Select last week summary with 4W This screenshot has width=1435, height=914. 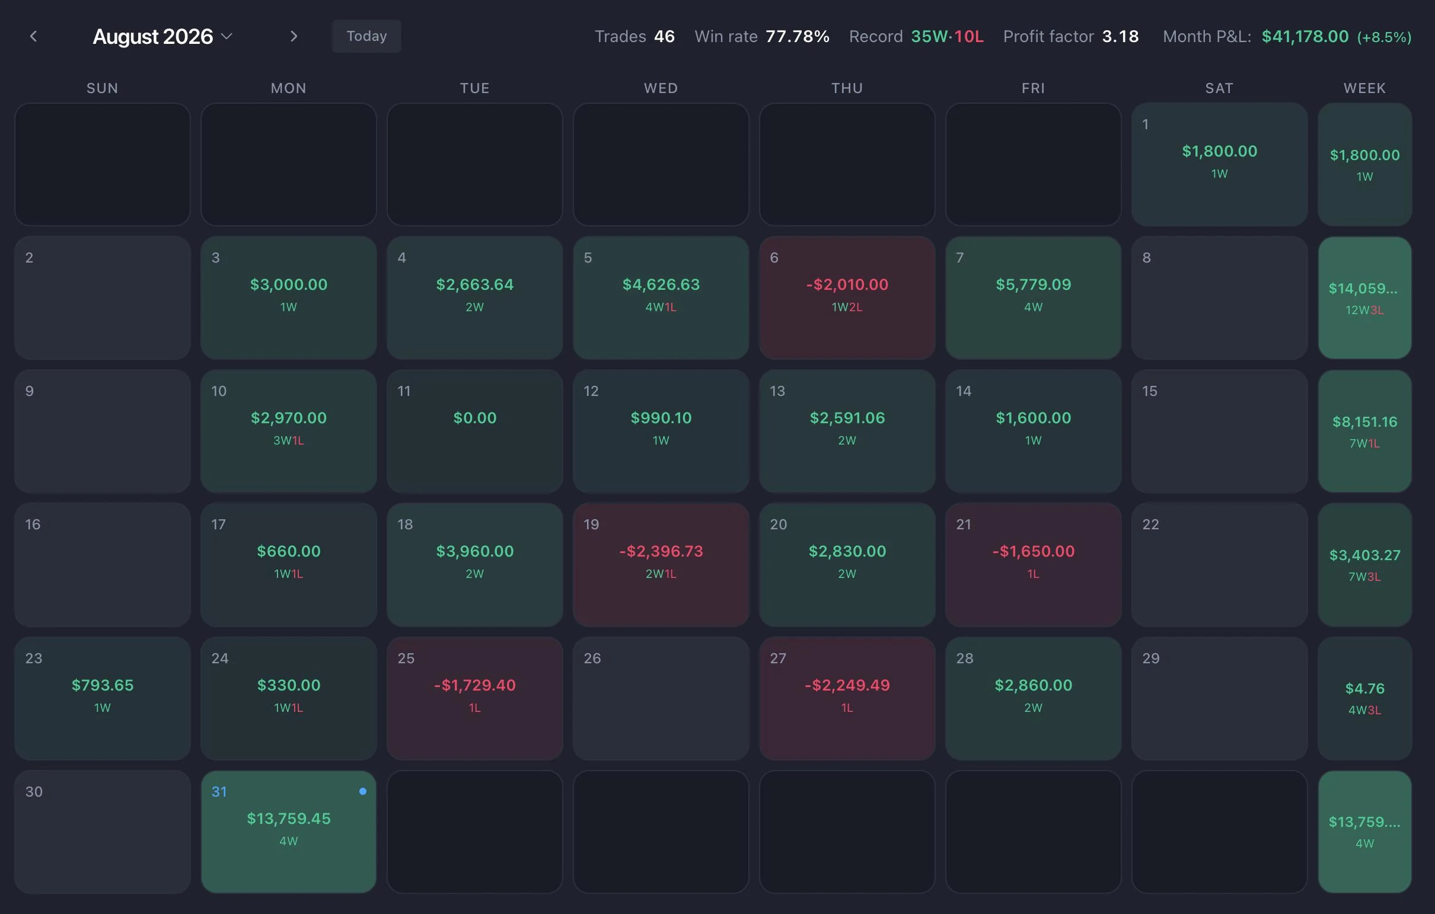click(1364, 832)
